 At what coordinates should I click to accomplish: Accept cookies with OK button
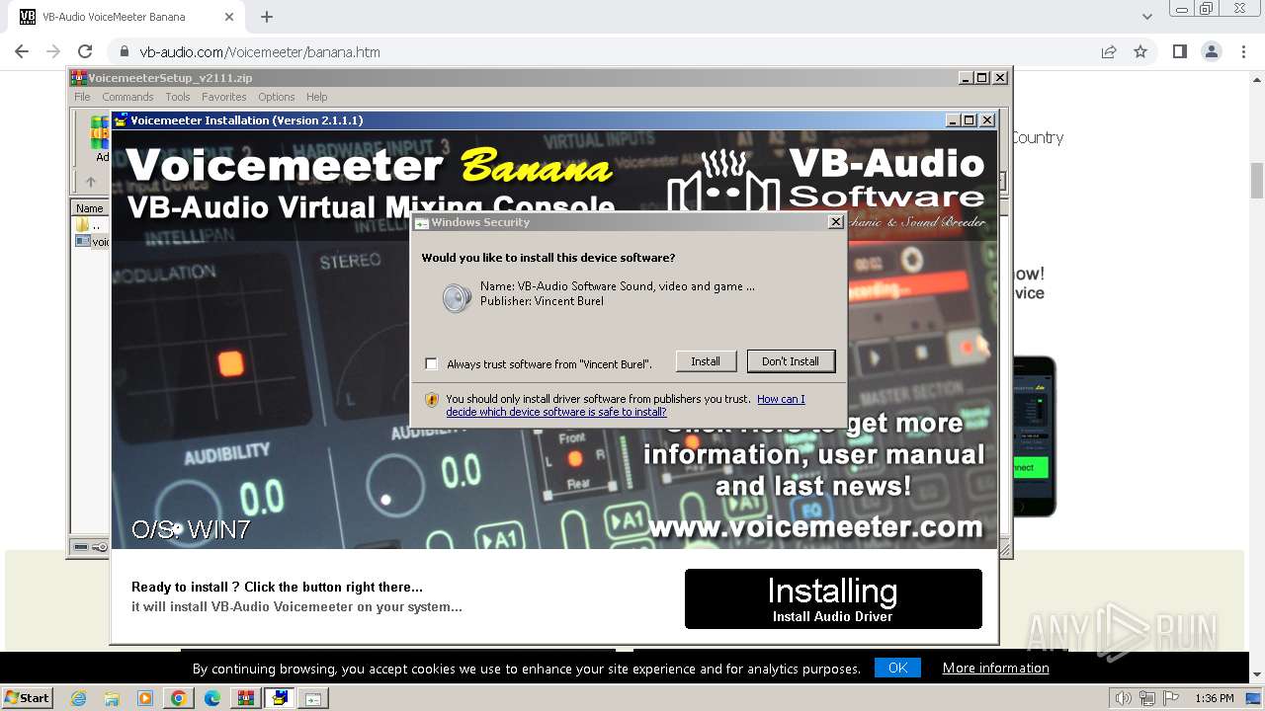pyautogui.click(x=897, y=668)
